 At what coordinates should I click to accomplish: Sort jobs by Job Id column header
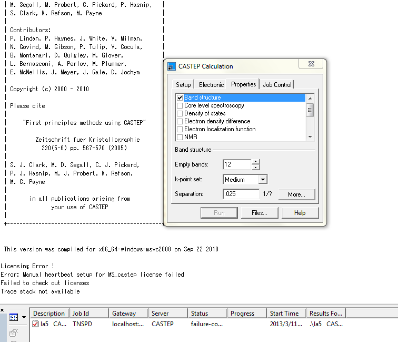89,314
